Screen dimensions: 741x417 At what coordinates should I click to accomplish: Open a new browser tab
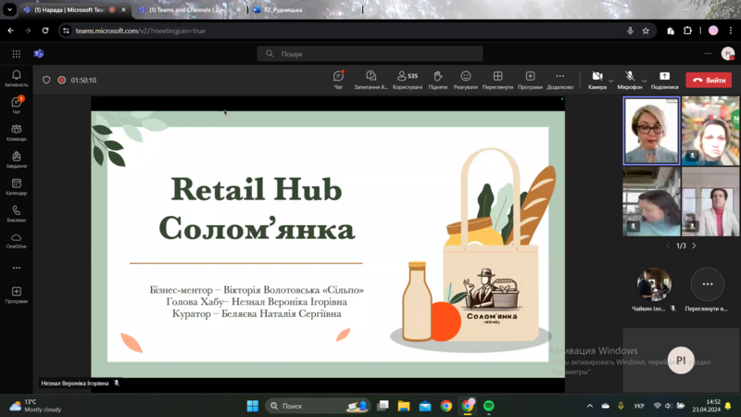point(371,10)
